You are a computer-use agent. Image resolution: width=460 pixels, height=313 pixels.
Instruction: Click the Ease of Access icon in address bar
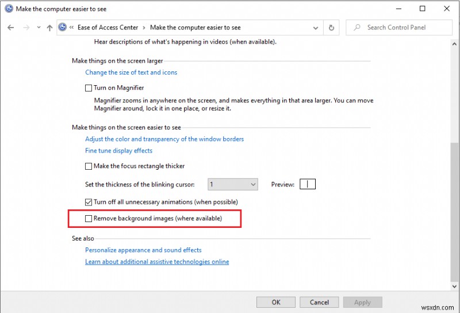click(62, 27)
